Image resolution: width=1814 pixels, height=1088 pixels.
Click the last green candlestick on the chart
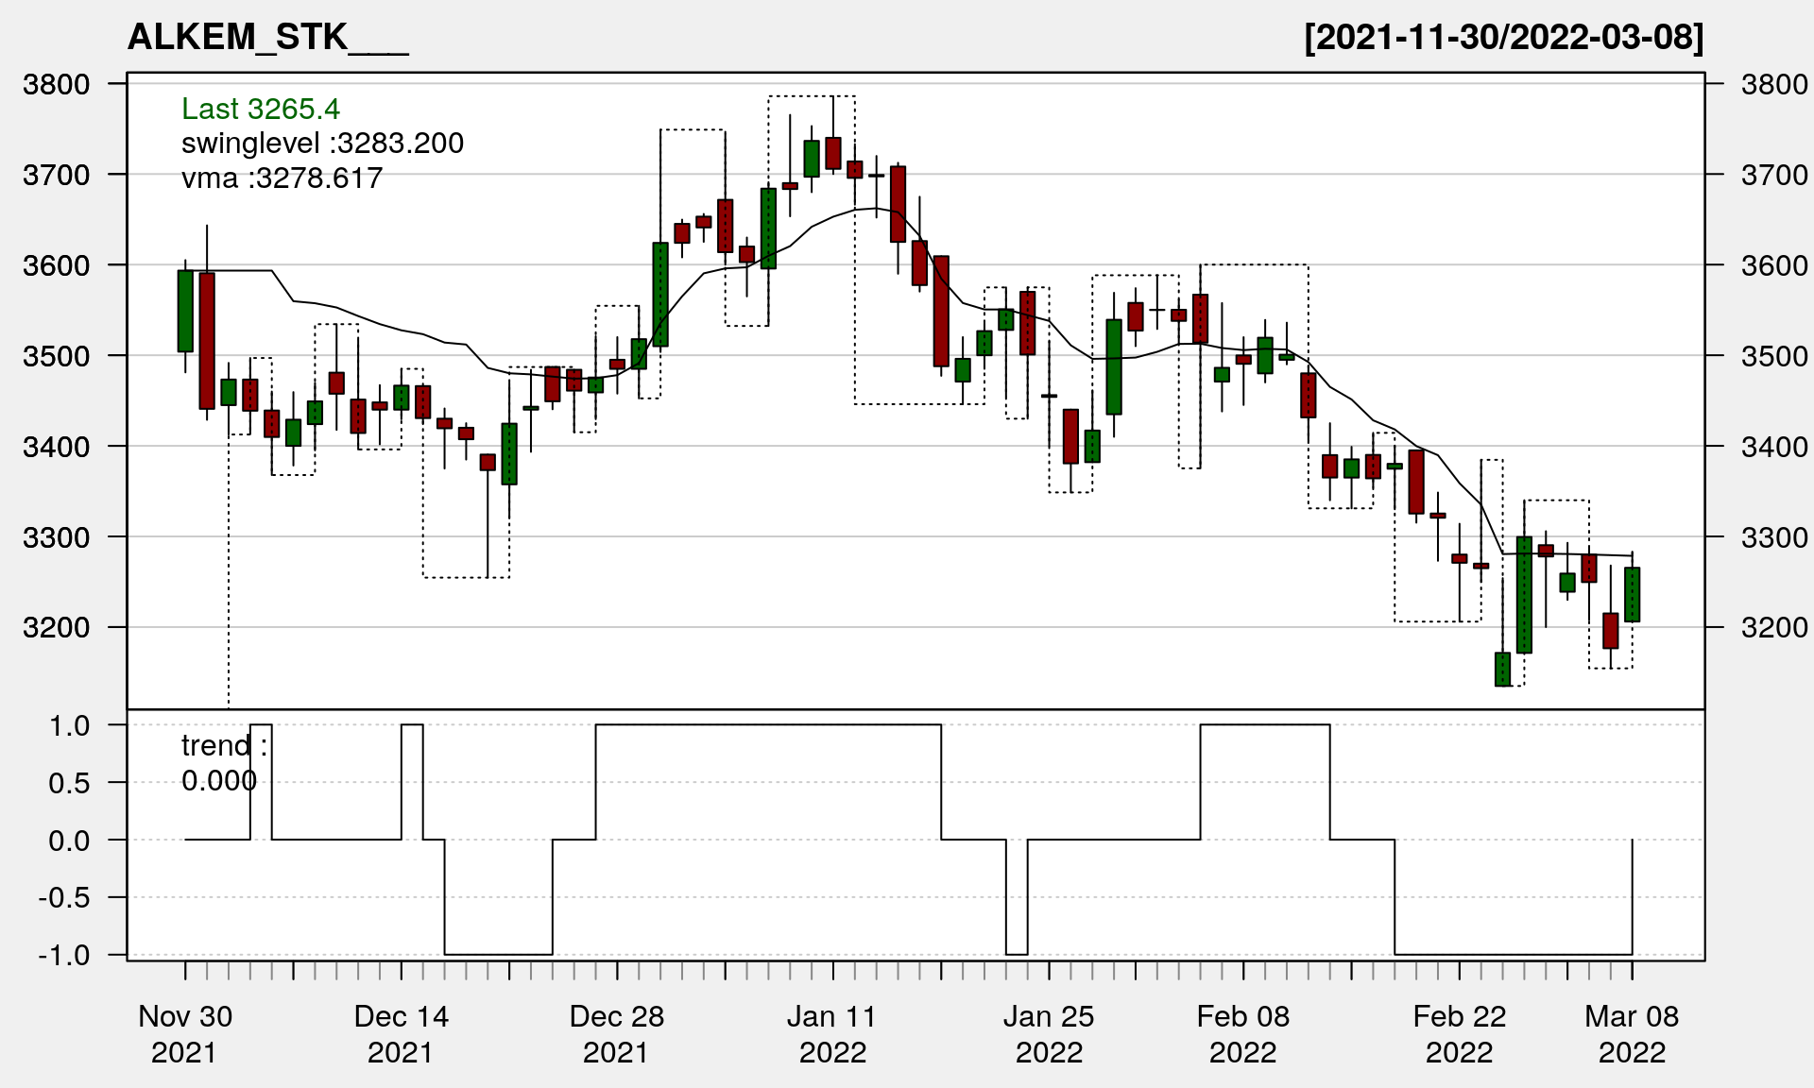tap(1632, 594)
